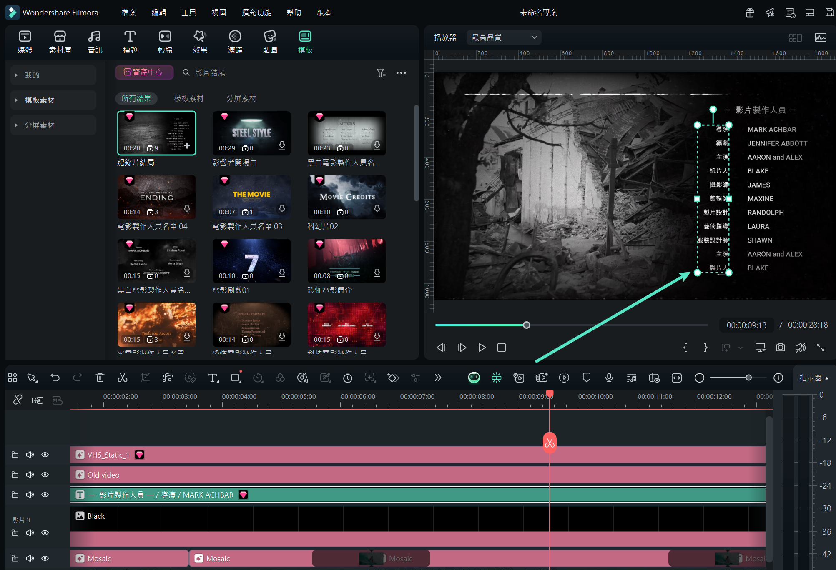Click the 資產中心 button

point(144,72)
